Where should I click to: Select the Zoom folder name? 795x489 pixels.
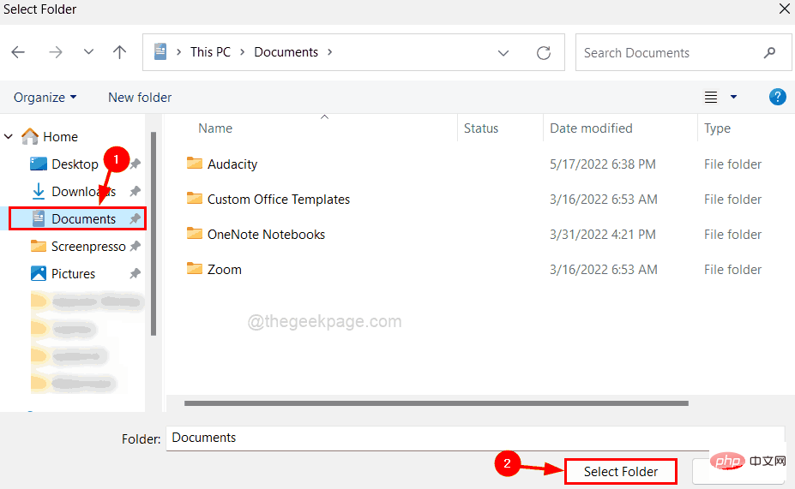tap(224, 269)
